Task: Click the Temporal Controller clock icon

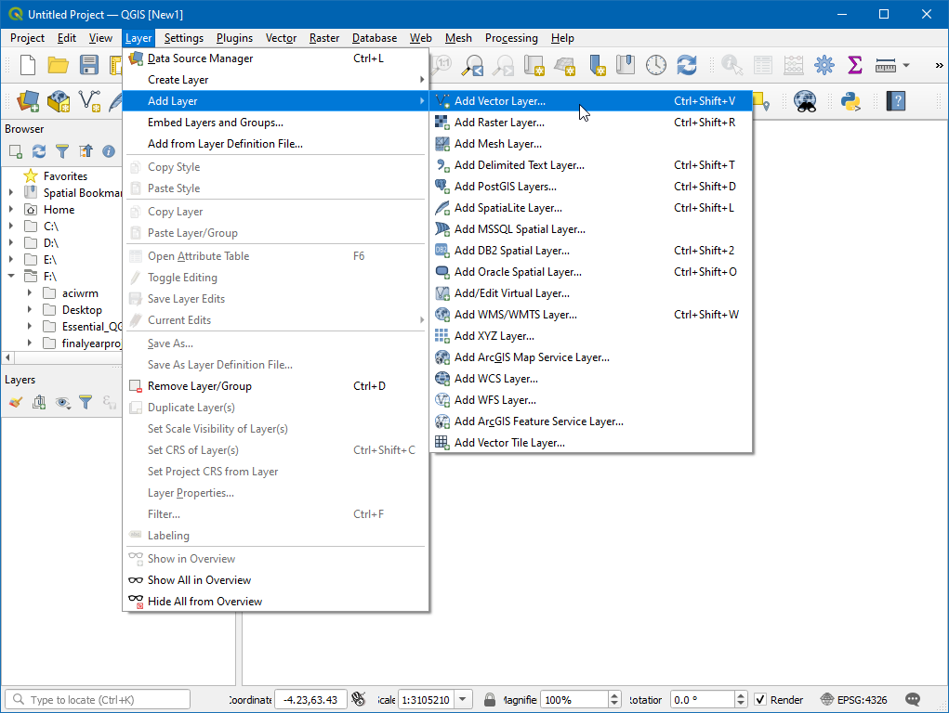Action: tap(656, 65)
